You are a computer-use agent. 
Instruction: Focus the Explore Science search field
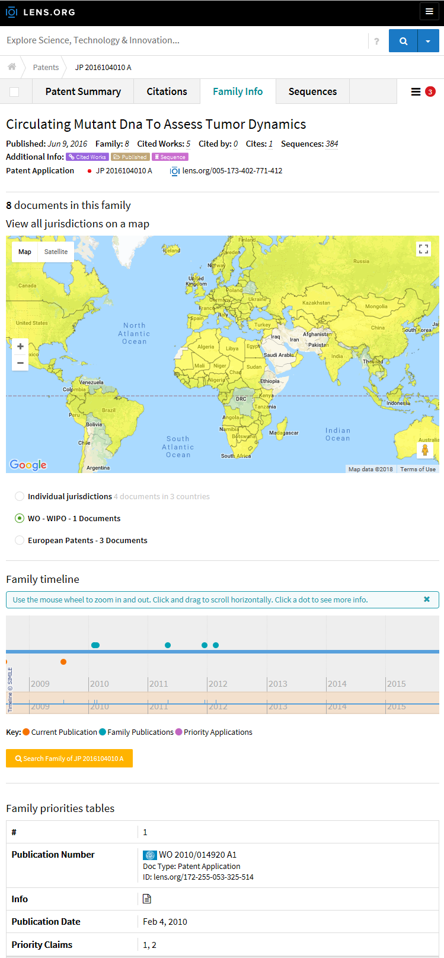click(x=184, y=40)
